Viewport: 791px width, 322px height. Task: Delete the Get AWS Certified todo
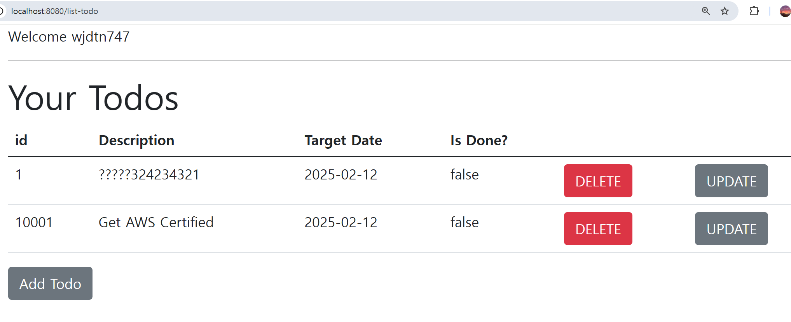tap(598, 229)
